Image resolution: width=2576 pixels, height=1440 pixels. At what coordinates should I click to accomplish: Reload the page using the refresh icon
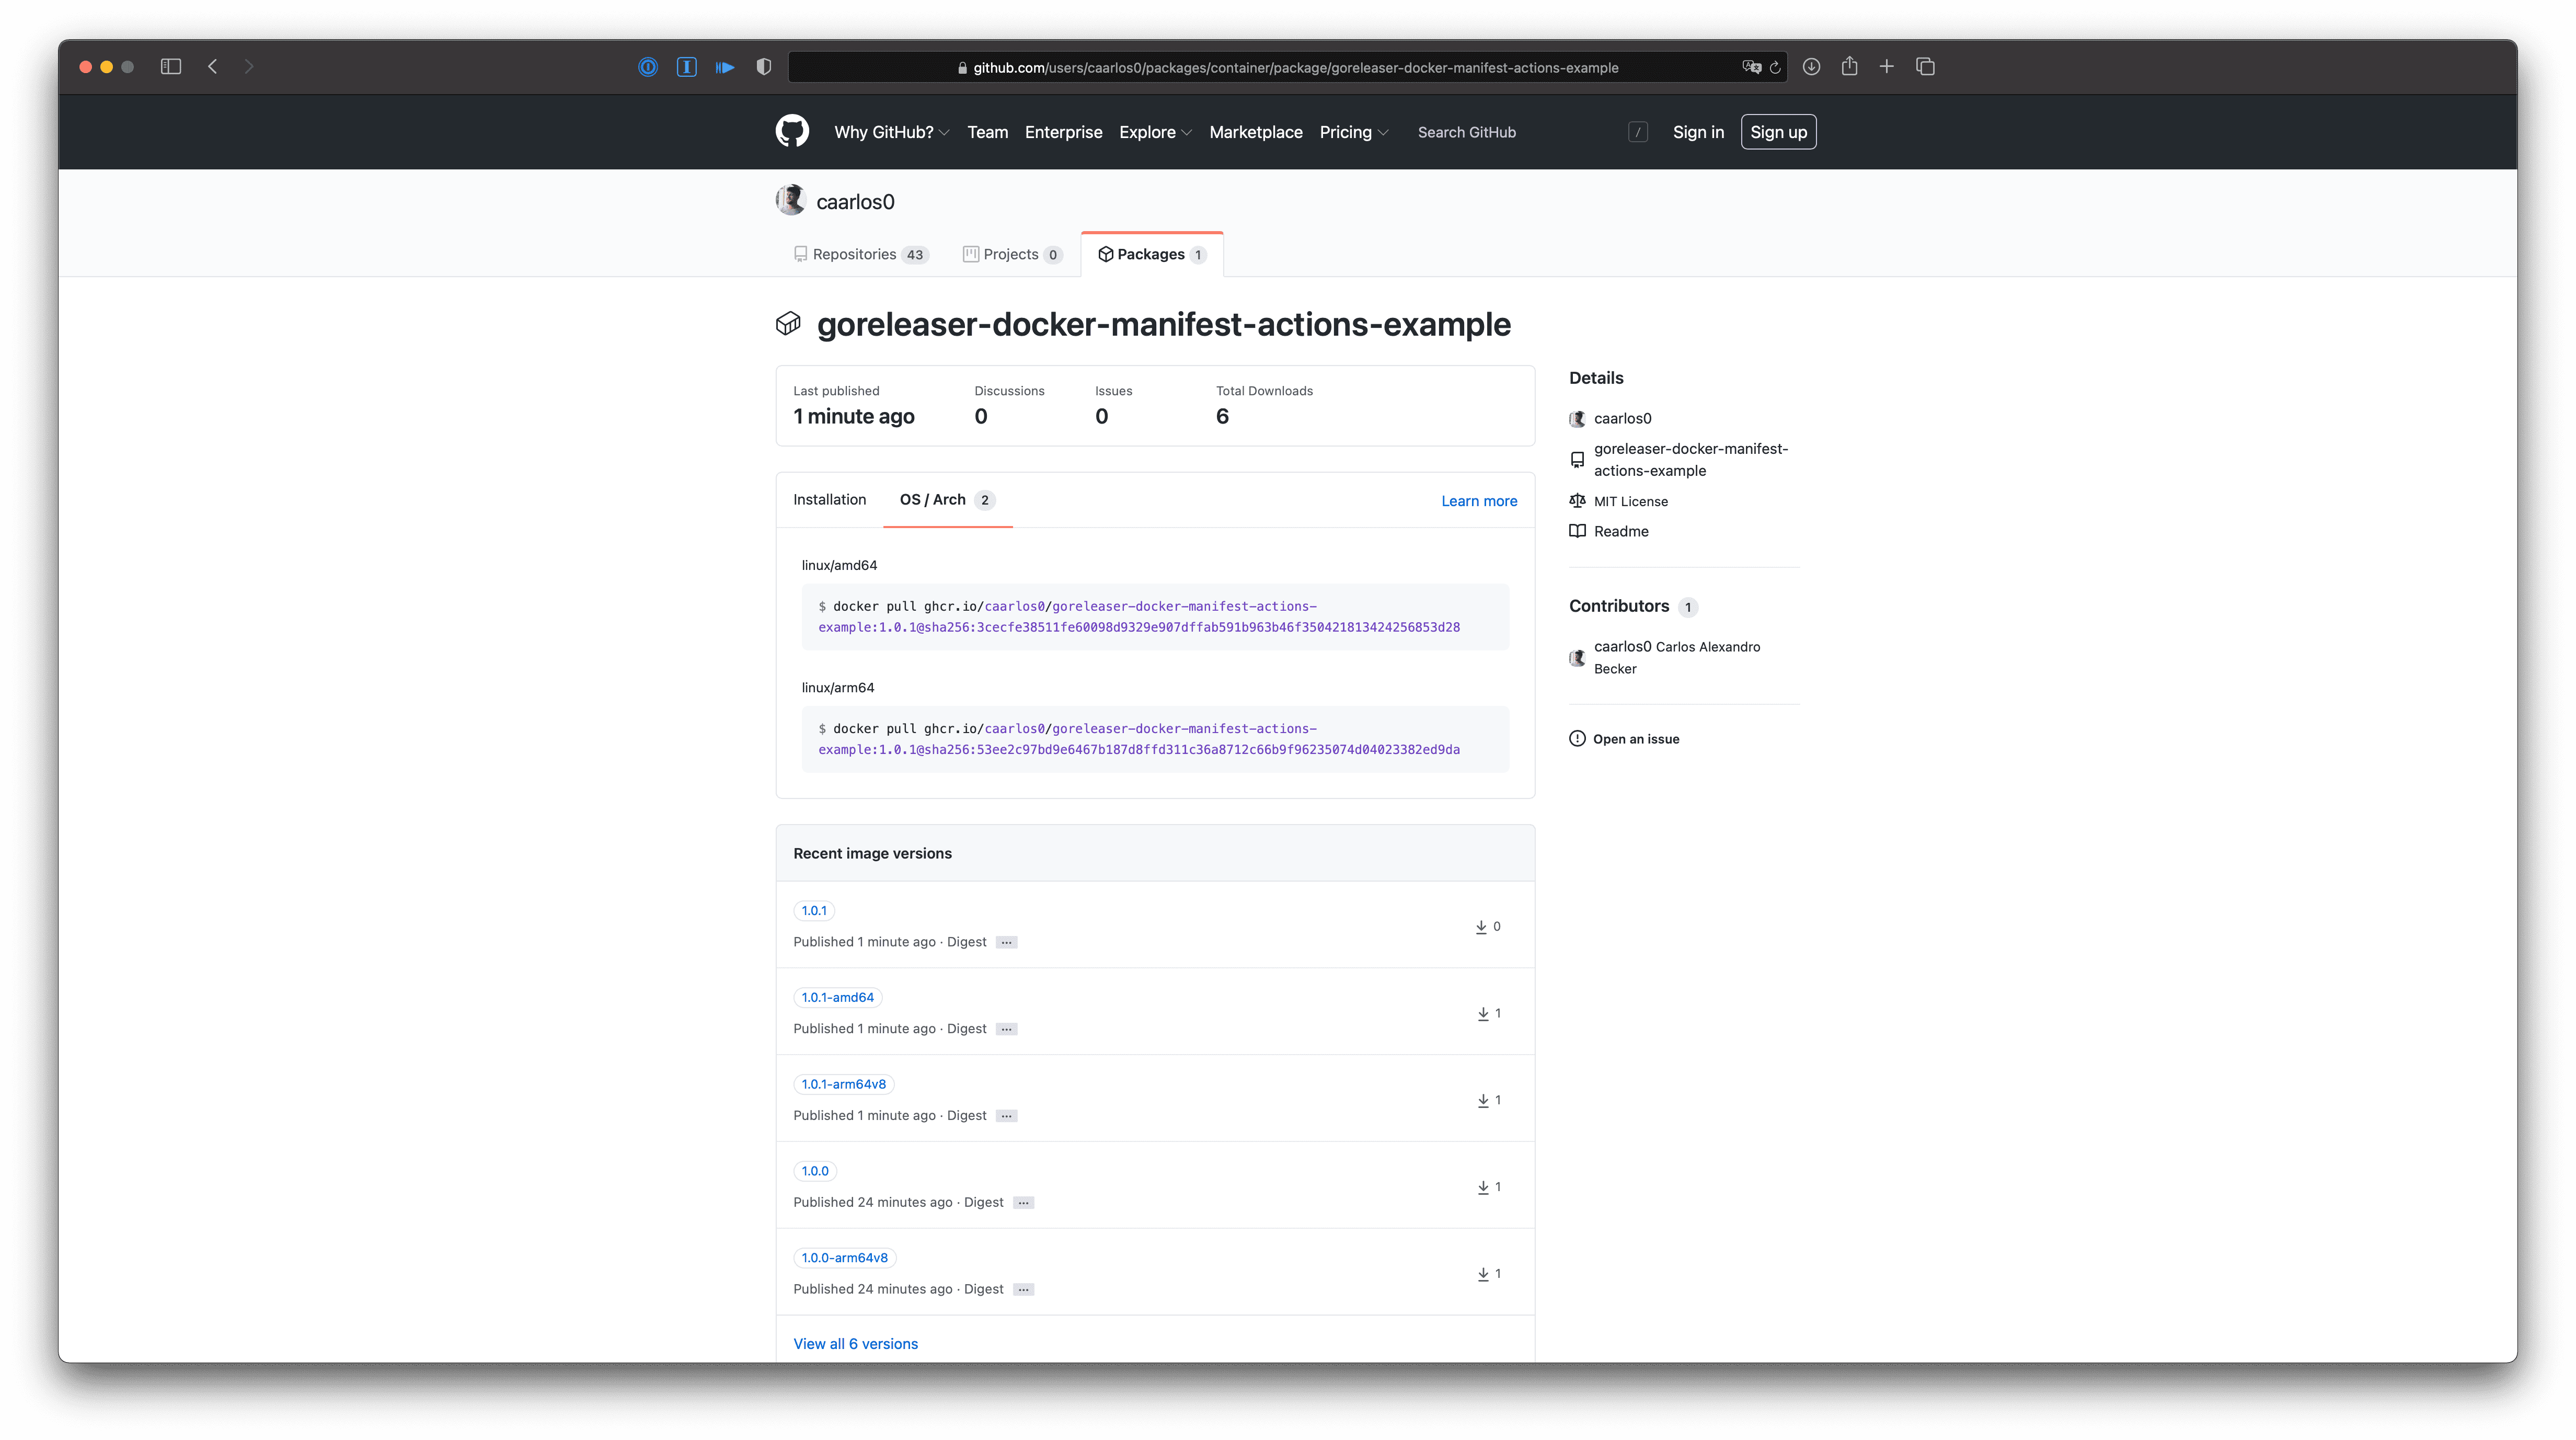[x=1776, y=66]
